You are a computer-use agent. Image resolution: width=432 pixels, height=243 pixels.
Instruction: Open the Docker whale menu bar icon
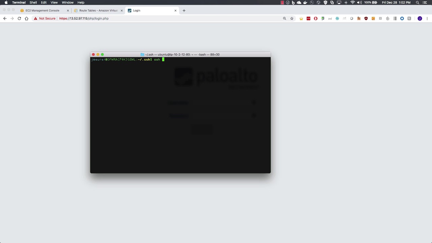click(305, 2)
